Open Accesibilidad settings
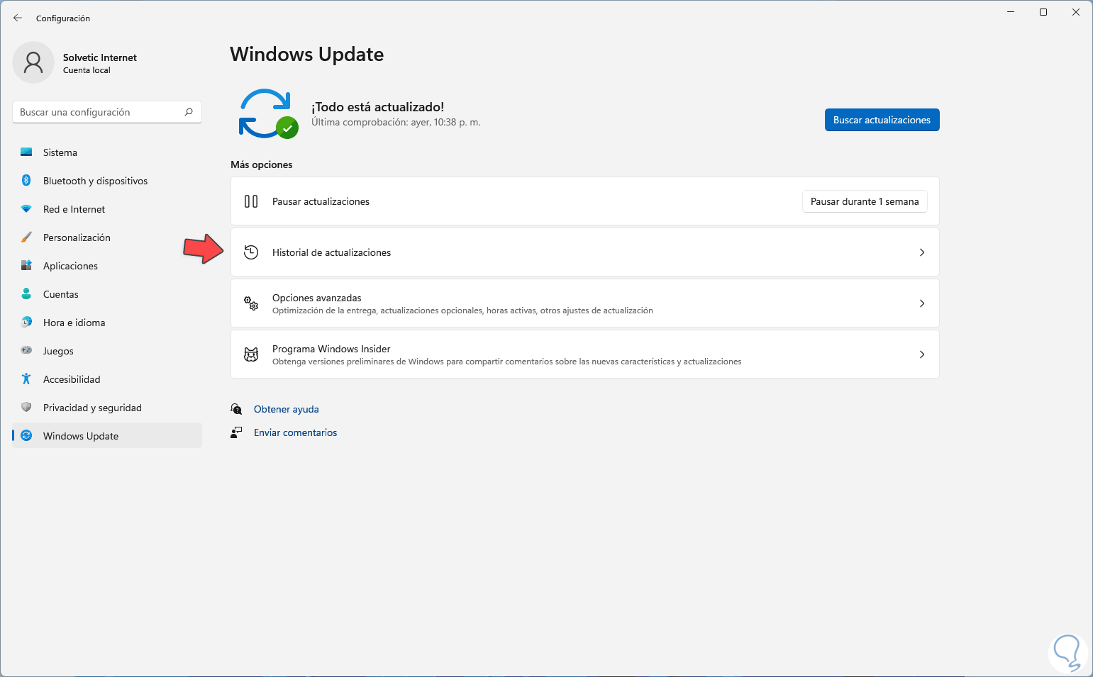Image resolution: width=1093 pixels, height=677 pixels. coord(107,379)
